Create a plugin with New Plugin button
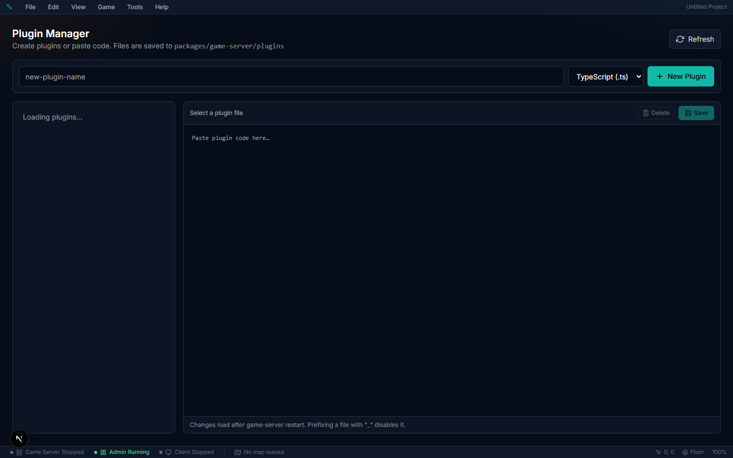Image resolution: width=733 pixels, height=458 pixels. 681,76
